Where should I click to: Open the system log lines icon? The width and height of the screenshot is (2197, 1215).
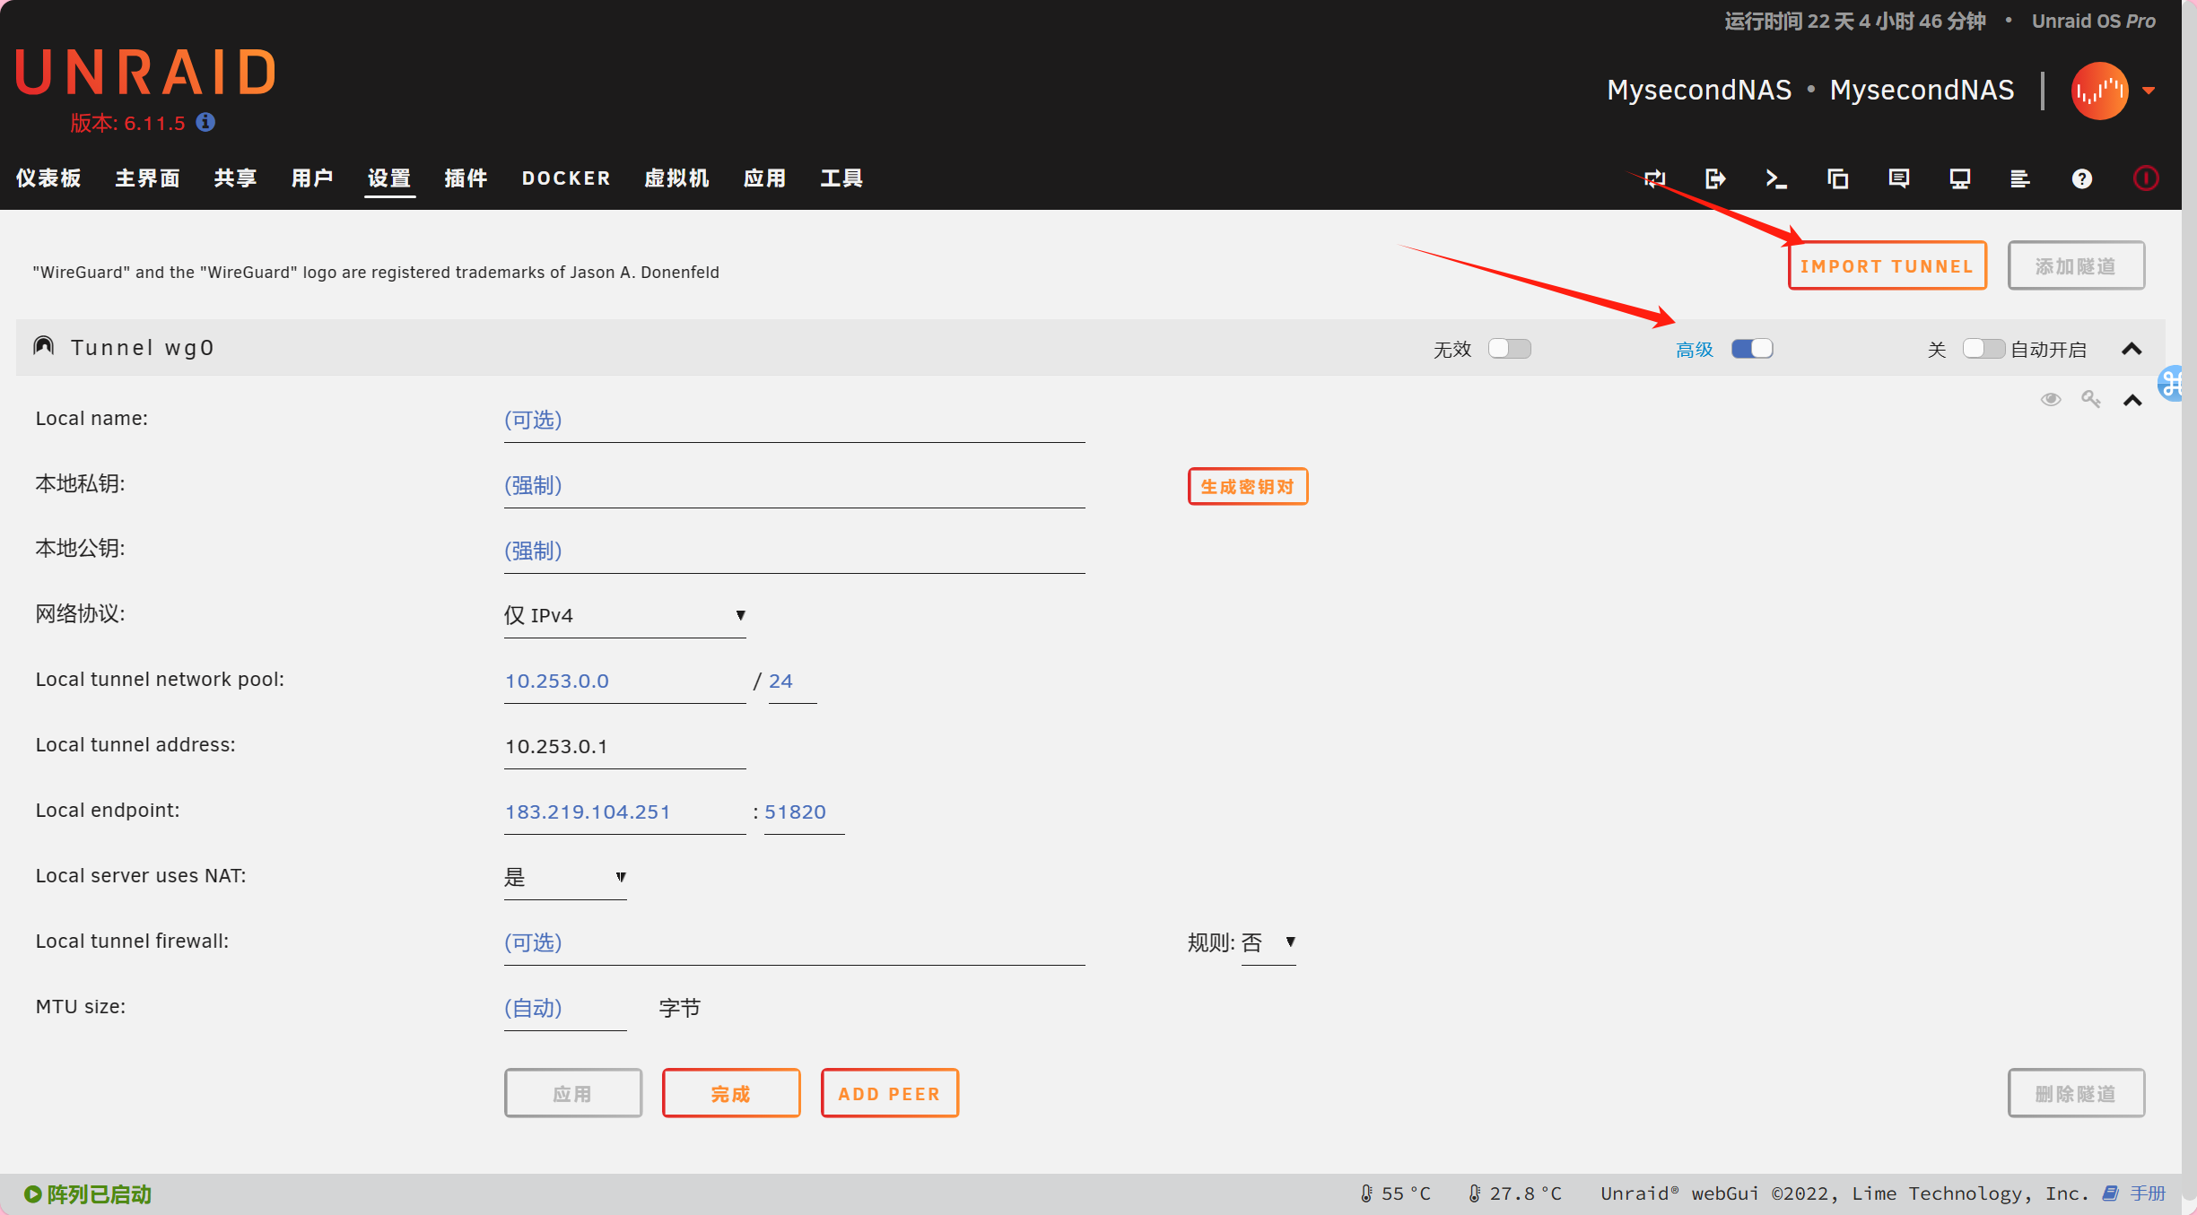[x=2020, y=178]
